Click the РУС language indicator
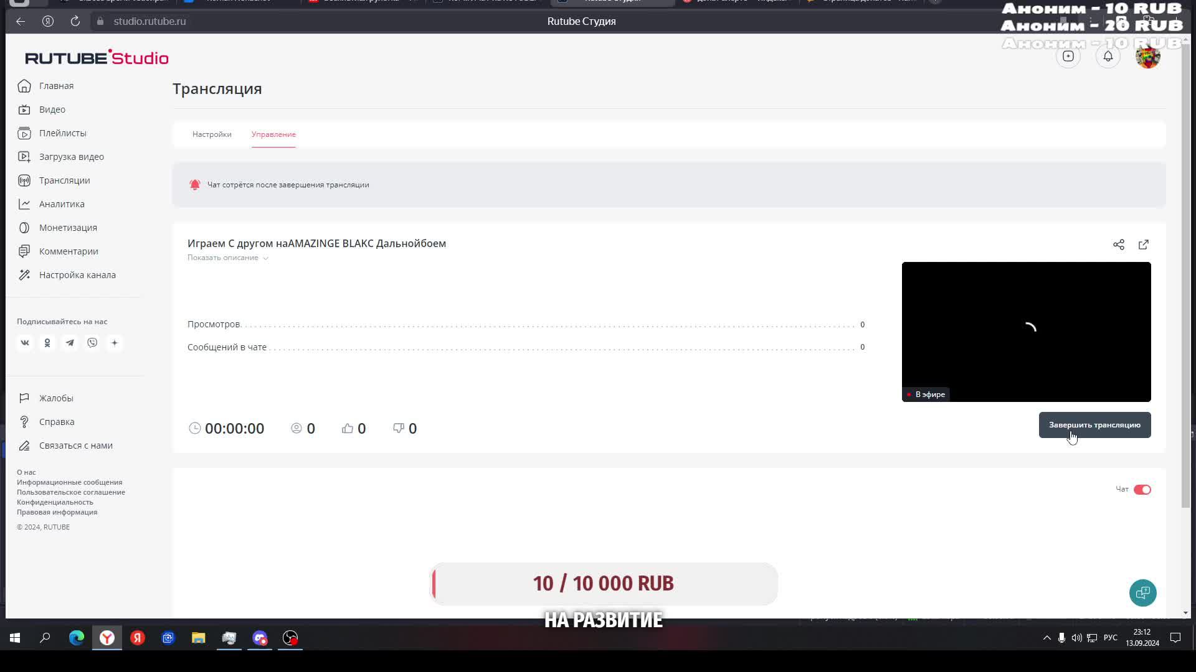 click(1110, 638)
